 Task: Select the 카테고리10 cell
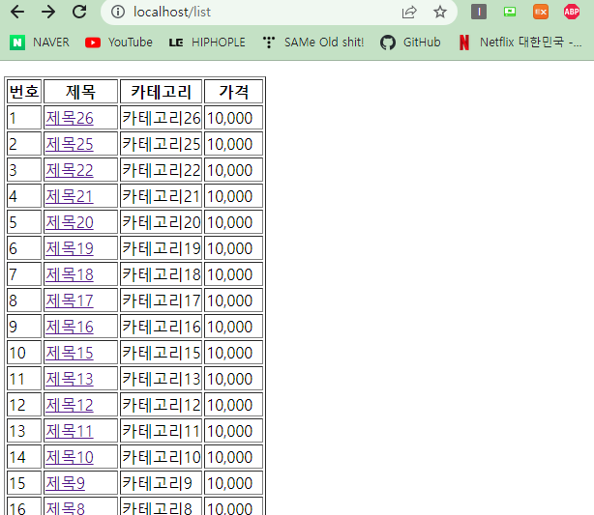pyautogui.click(x=161, y=457)
